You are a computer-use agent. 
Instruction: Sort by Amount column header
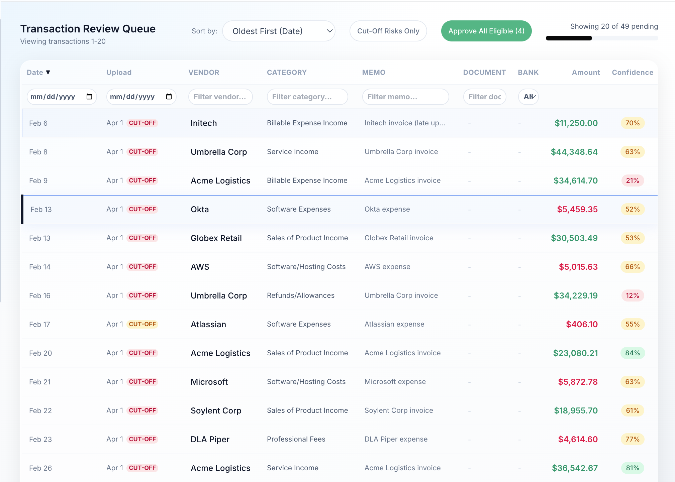pos(586,72)
